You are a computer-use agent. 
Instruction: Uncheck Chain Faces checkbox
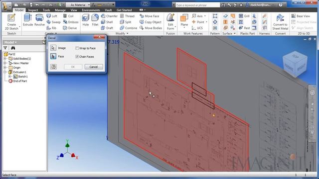click(x=77, y=57)
